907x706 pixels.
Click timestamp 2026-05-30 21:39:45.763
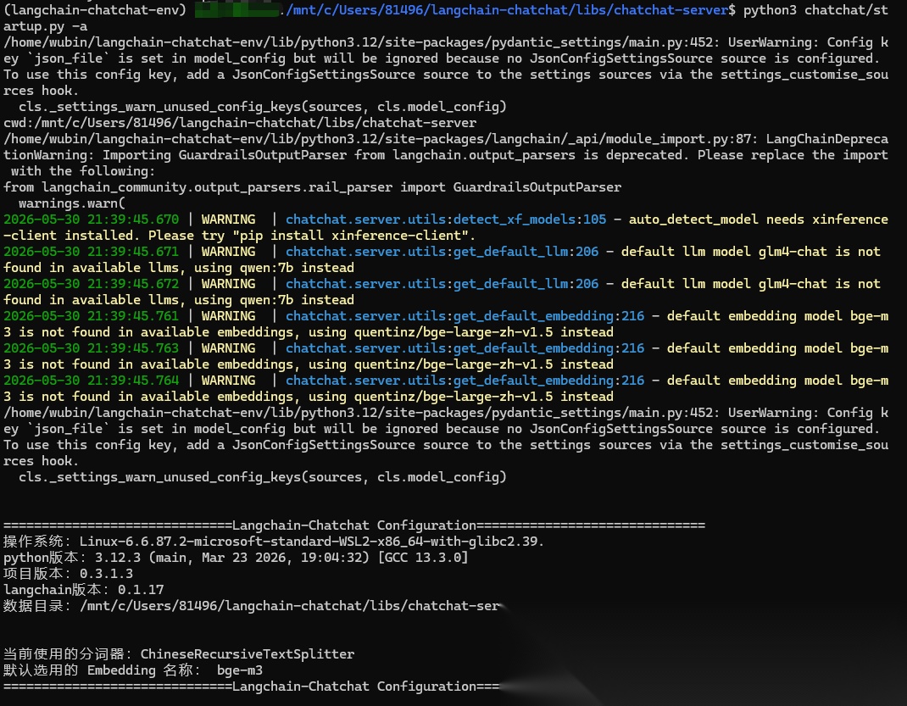point(92,348)
